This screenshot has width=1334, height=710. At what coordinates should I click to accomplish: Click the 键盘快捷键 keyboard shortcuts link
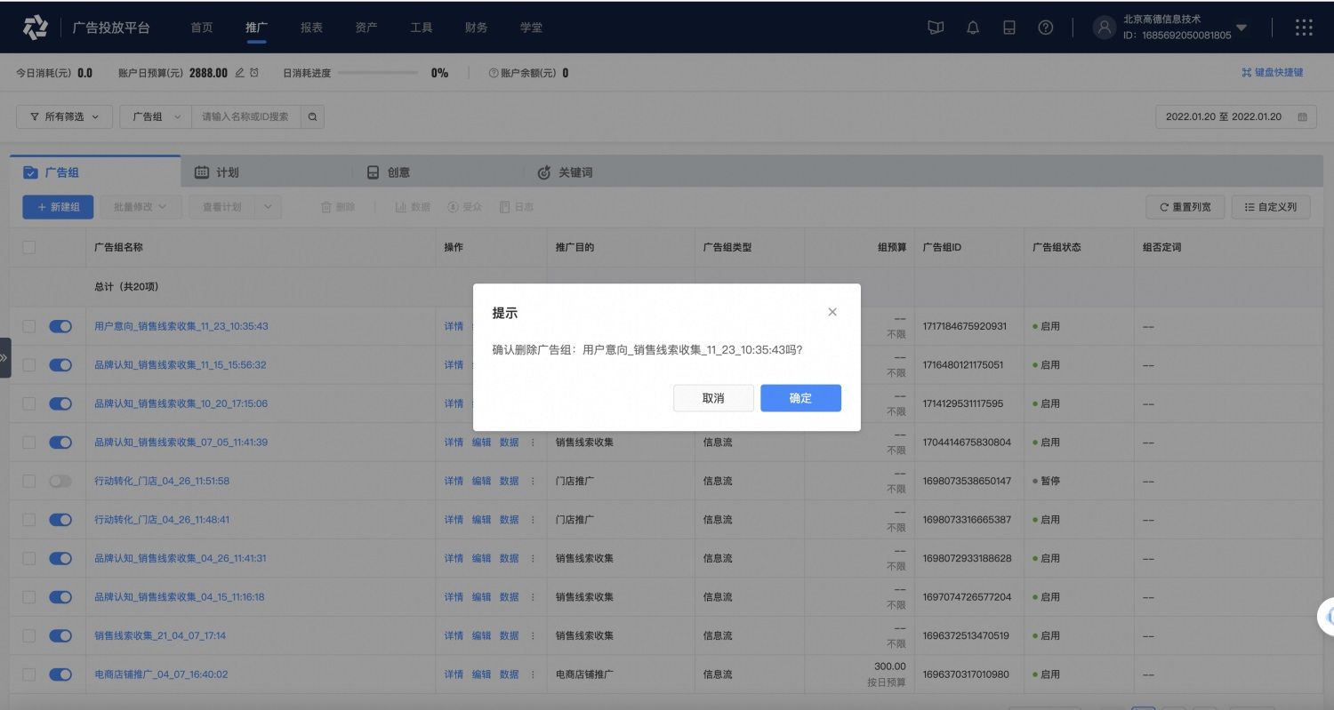click(x=1273, y=73)
